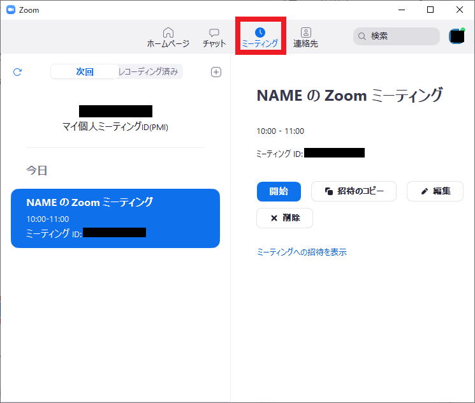Edit the meeting with 編集 button
The height and width of the screenshot is (403, 475).
435,191
